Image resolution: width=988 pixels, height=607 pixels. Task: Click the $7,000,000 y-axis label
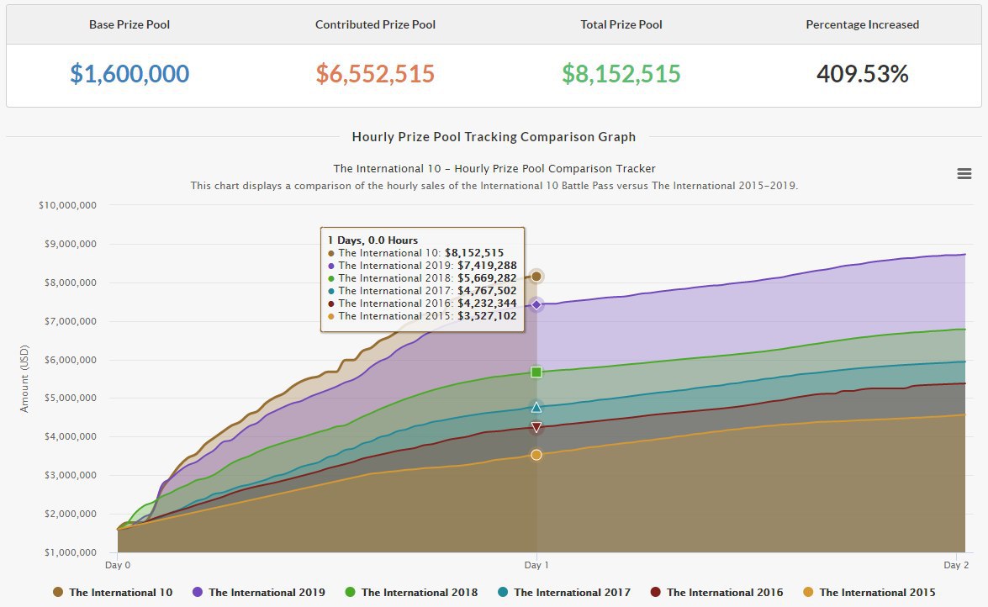click(70, 321)
